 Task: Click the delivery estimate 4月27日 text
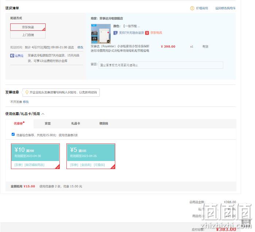[49, 47]
